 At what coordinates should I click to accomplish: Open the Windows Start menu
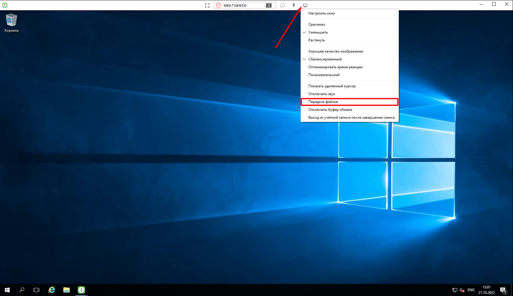7,290
